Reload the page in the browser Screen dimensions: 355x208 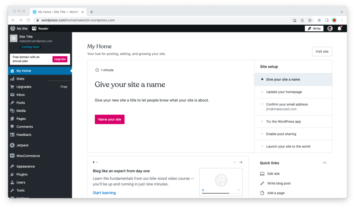point(28,20)
